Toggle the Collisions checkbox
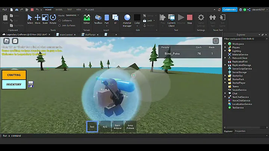The image size is (269, 151). point(59,21)
